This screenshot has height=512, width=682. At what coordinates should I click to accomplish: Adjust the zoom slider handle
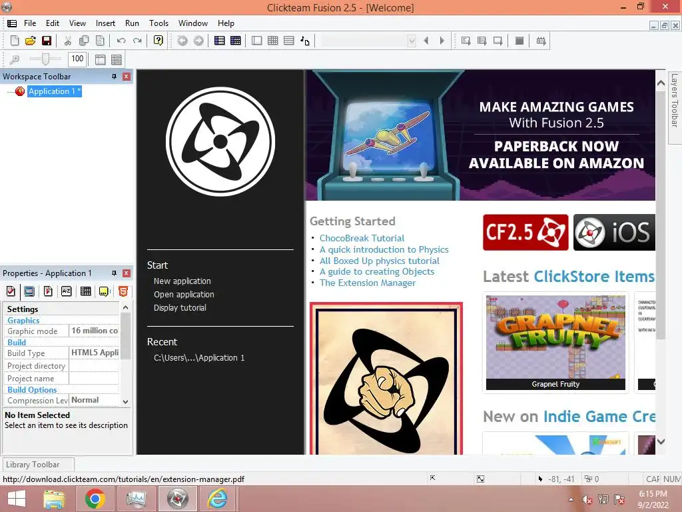45,59
